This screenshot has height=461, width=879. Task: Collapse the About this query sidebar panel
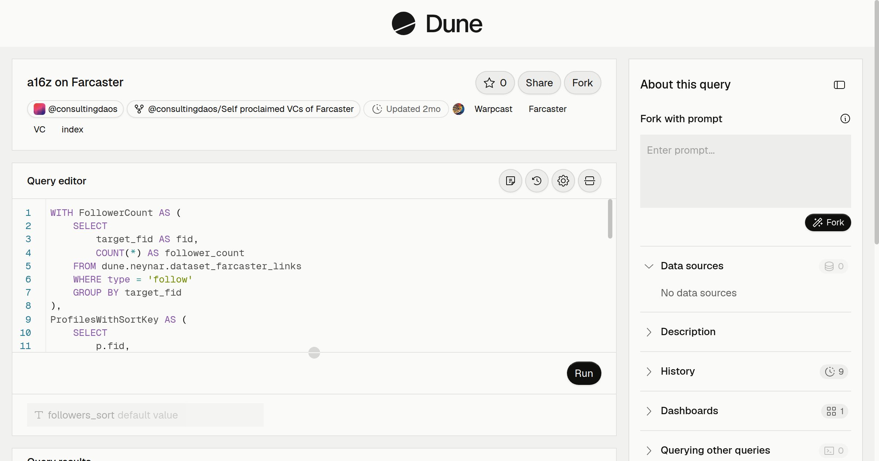pos(839,85)
